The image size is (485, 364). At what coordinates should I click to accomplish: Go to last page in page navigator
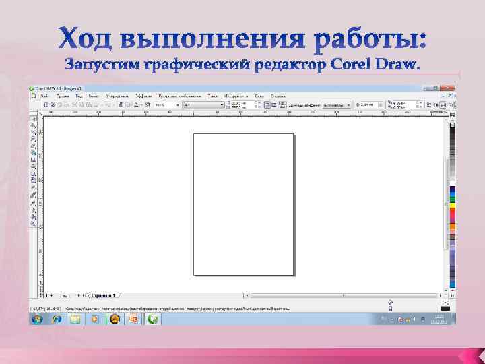point(84,296)
